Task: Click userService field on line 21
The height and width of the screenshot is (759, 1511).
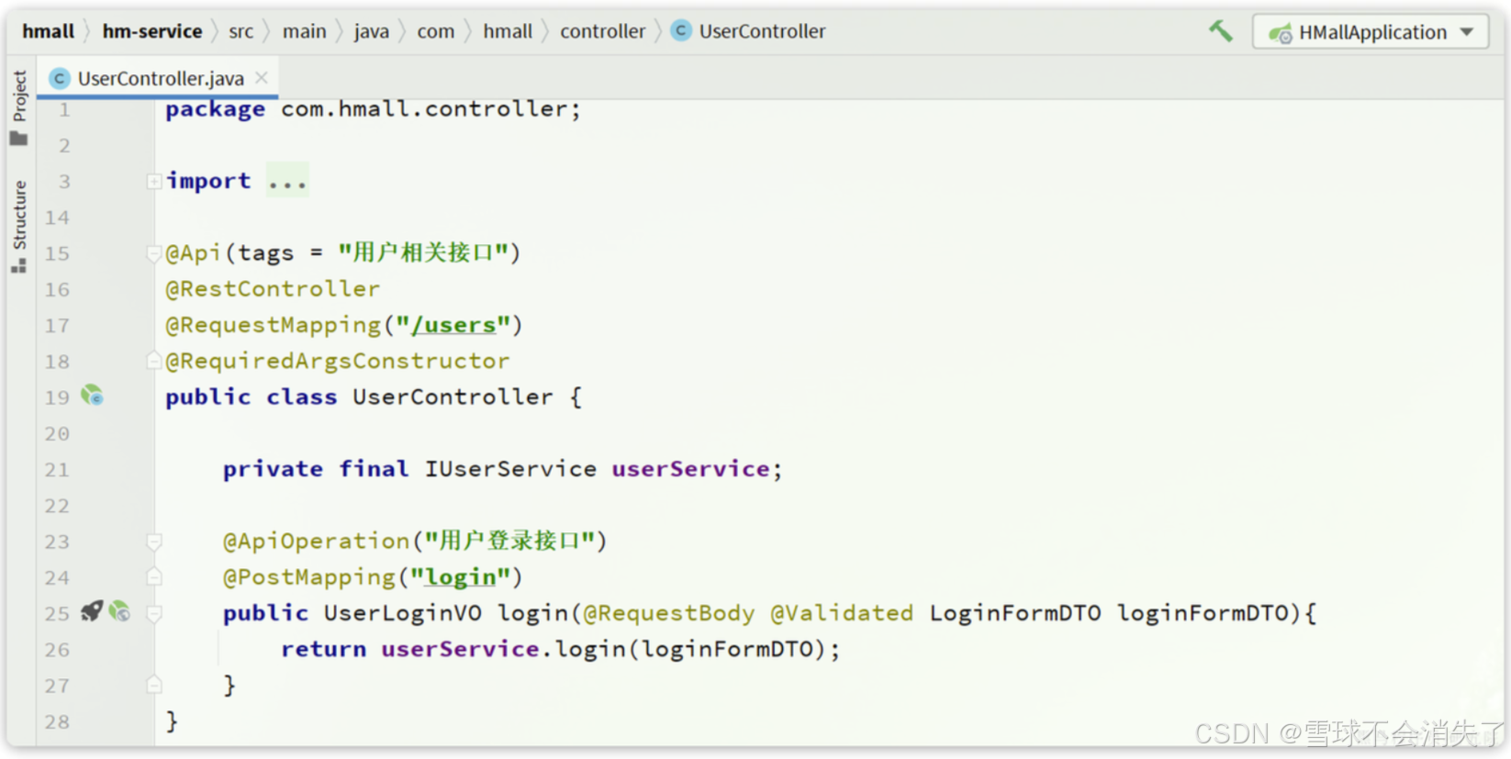Action: pos(690,469)
